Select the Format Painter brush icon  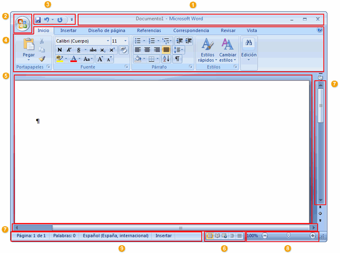(42, 59)
